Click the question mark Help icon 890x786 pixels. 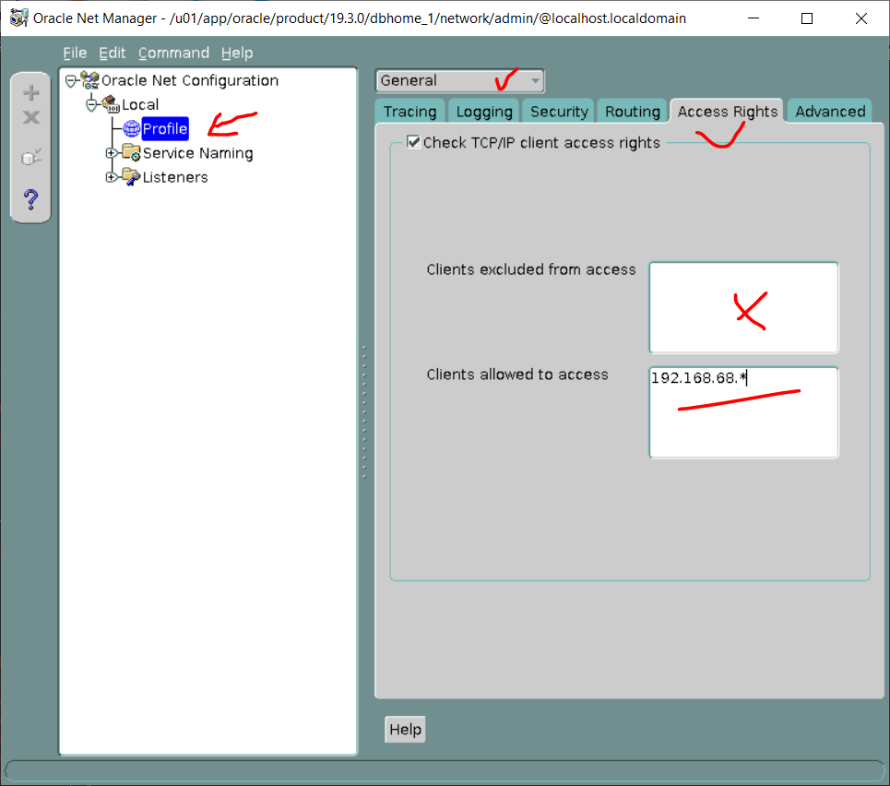pyautogui.click(x=30, y=198)
